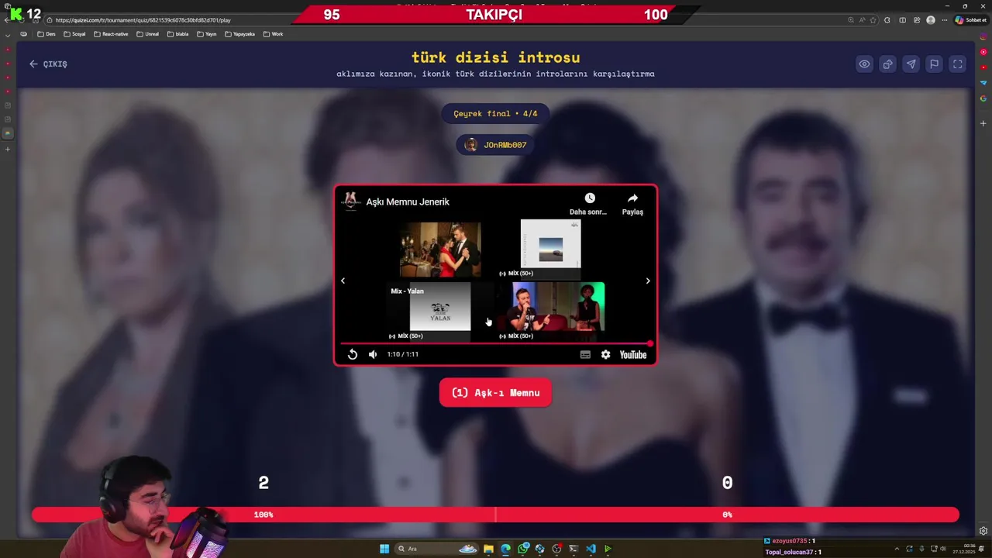Click ÇIKIŞ to exit the quiz
Image resolution: width=992 pixels, height=558 pixels.
pyautogui.click(x=48, y=64)
